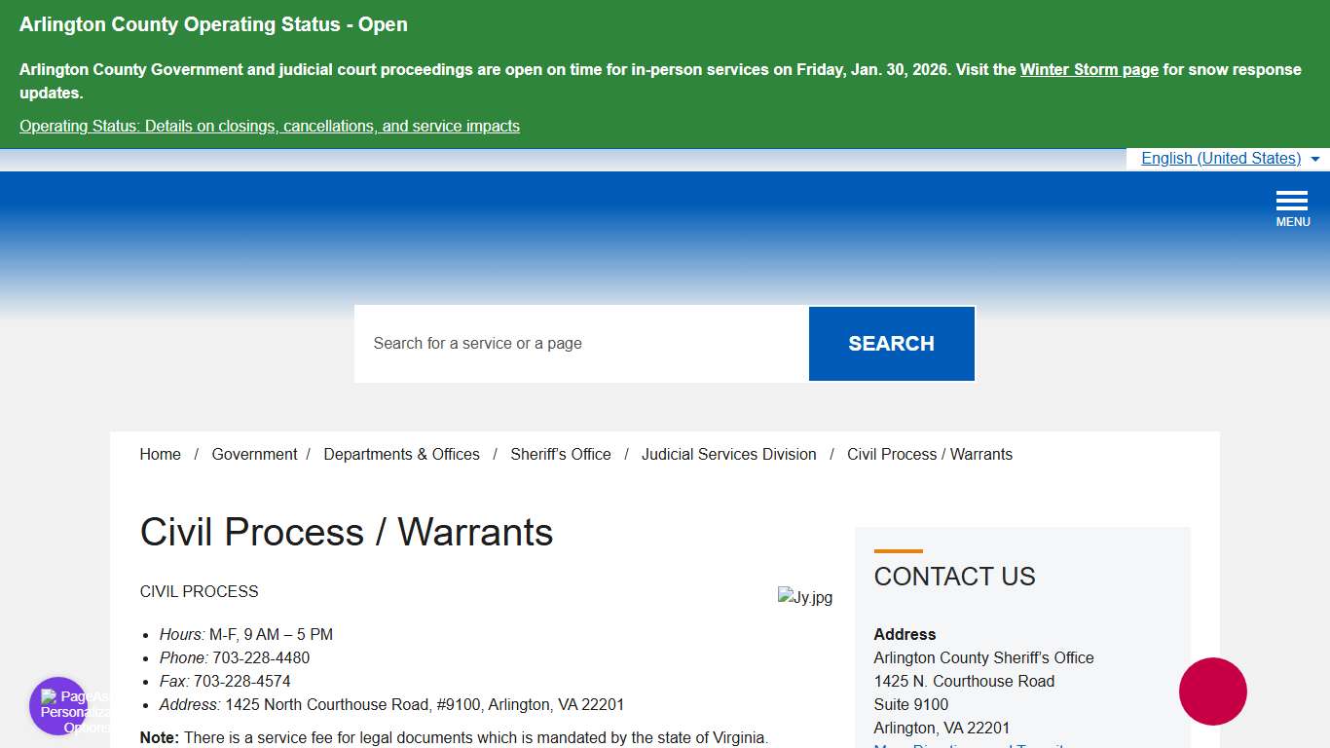
Task: Open the PageAssist Personalization Options widget
Action: (x=58, y=704)
